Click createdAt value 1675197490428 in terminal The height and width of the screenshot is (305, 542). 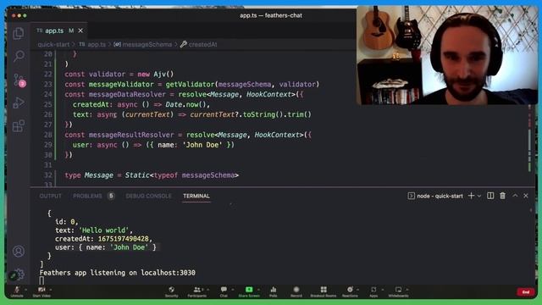coord(124,239)
